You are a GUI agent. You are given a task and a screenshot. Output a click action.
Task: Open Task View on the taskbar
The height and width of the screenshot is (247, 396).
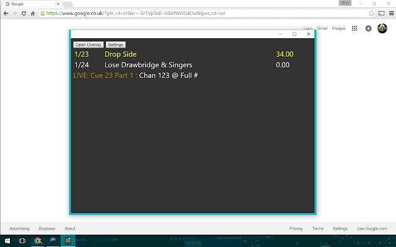(22, 241)
